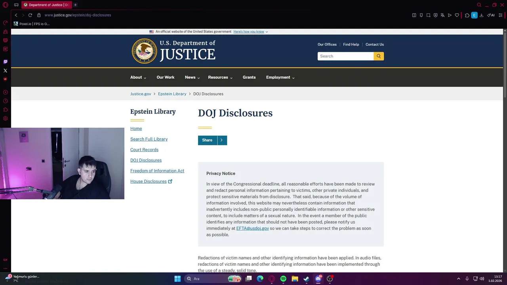View site security padlock info
The image size is (507, 285).
[x=39, y=15]
